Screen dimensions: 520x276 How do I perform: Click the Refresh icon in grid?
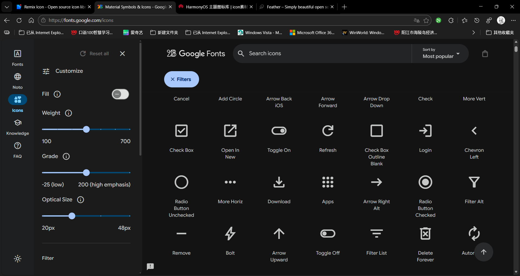coord(327,131)
